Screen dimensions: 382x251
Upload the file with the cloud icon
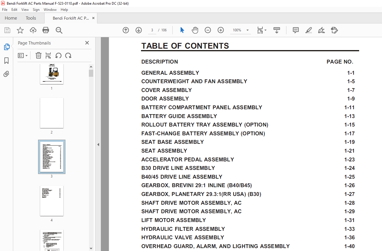pos(33,30)
